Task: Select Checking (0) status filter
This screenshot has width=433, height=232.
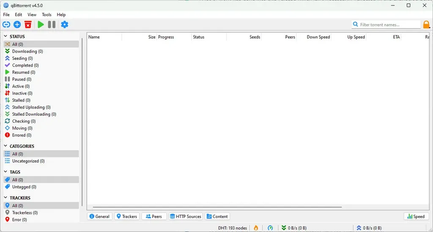Action: [x=41, y=121]
